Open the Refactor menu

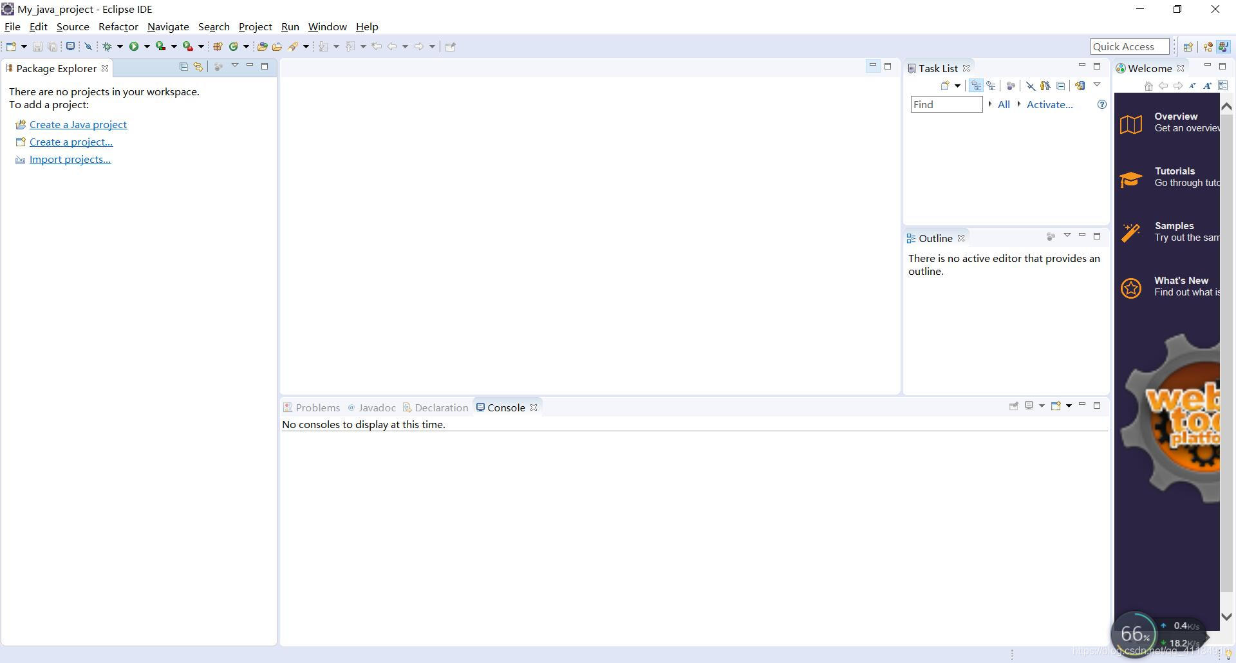(x=118, y=27)
